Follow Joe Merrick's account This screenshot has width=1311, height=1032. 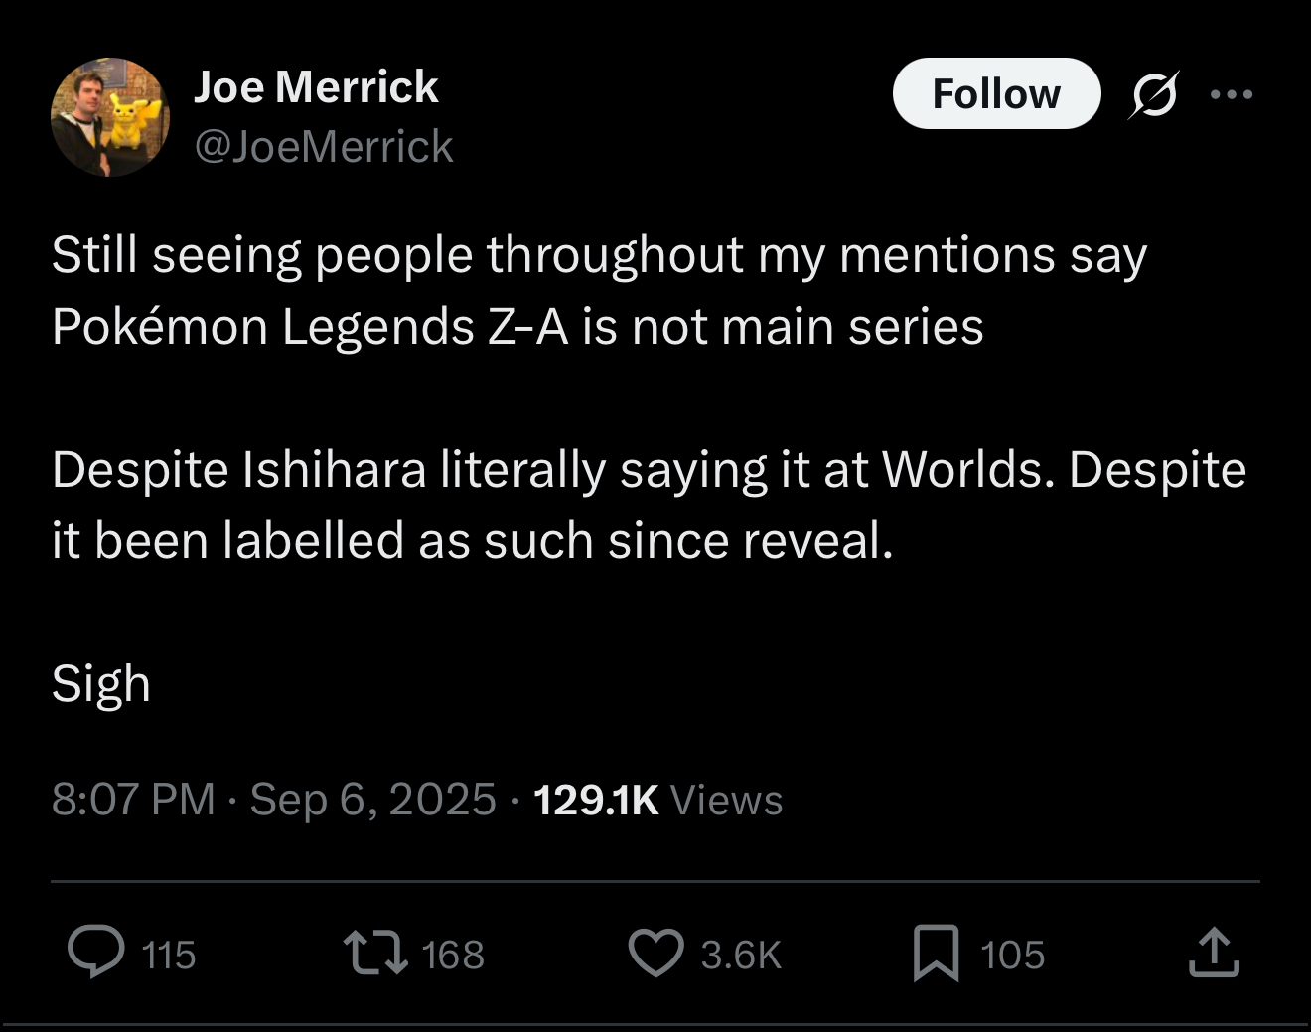(x=996, y=93)
